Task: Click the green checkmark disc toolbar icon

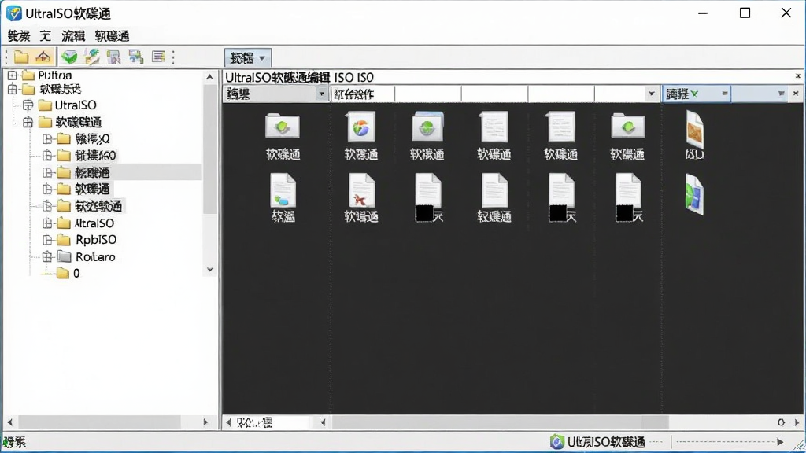Action: click(x=69, y=57)
